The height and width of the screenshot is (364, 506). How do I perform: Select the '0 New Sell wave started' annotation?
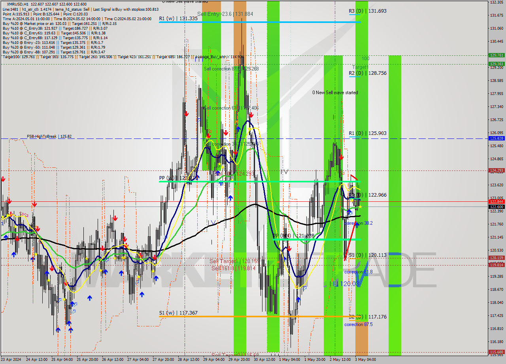(x=335, y=93)
